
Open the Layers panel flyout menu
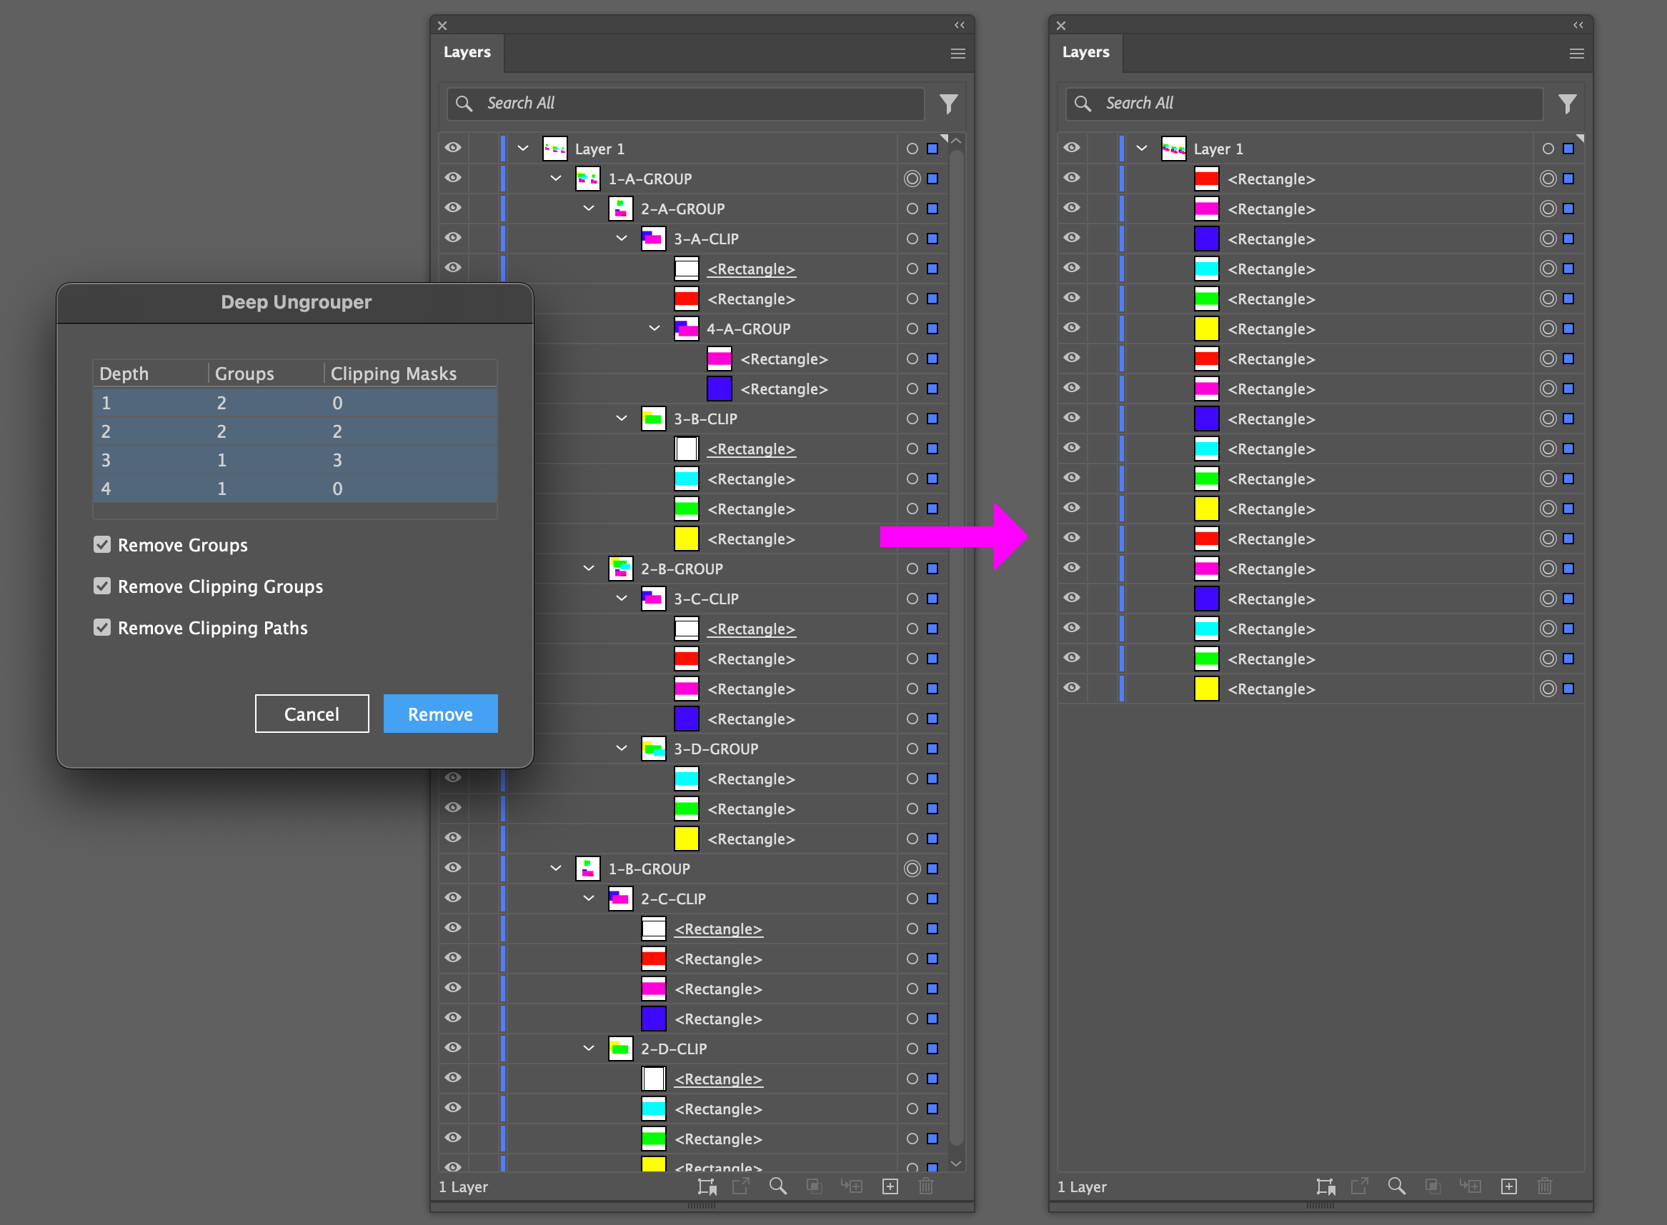957,53
